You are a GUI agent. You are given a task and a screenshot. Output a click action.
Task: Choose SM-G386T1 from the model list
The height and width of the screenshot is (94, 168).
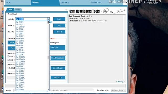[31, 36]
